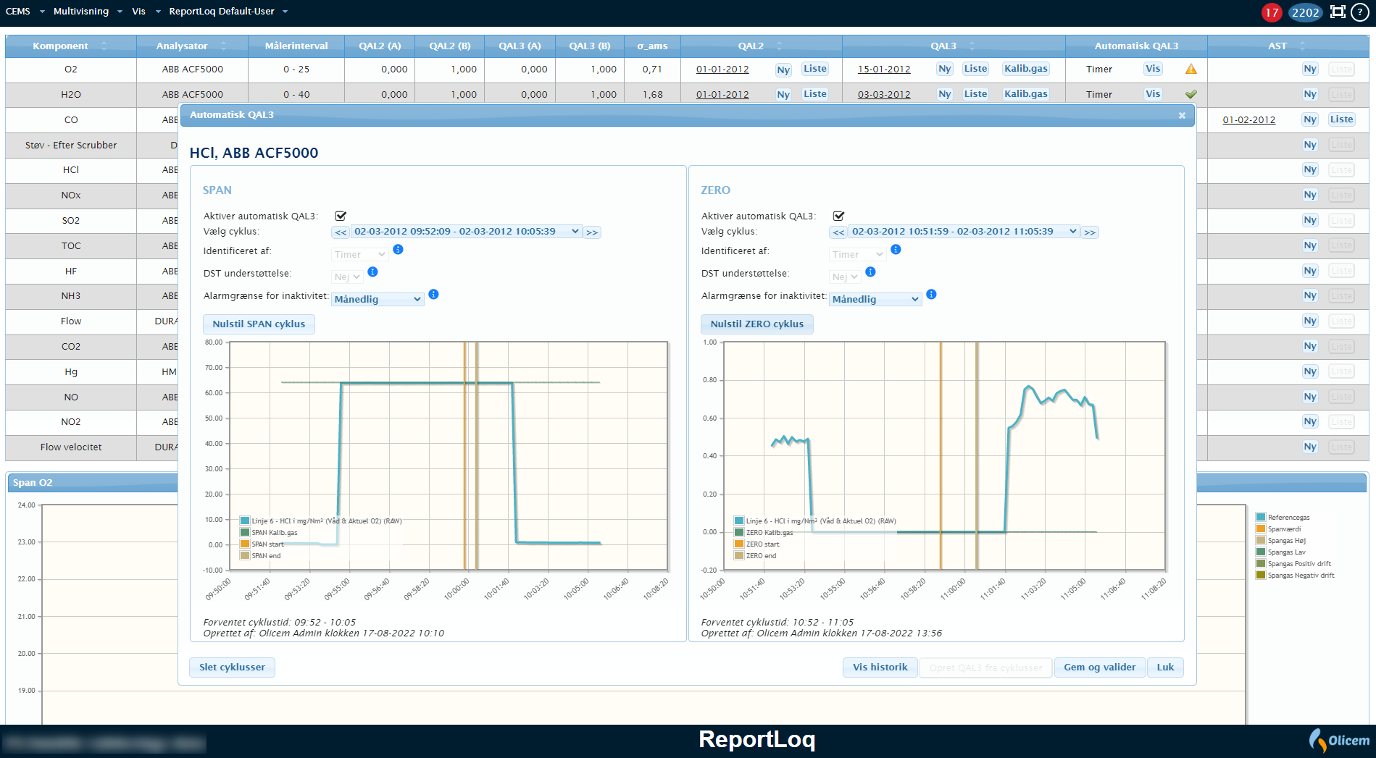The height and width of the screenshot is (758, 1376).
Task: Click the red 17 alarm counter badge
Action: click(x=1272, y=12)
